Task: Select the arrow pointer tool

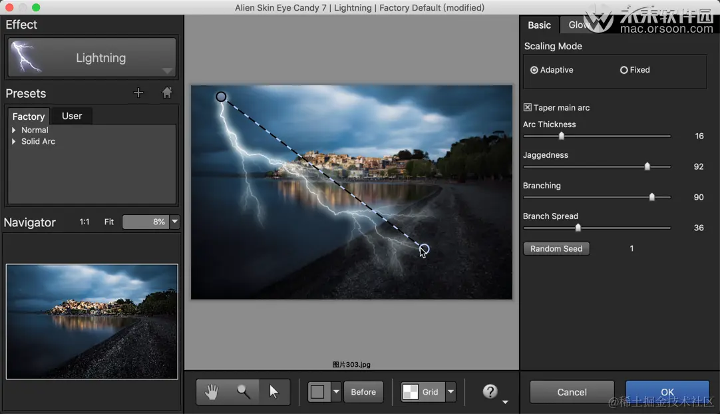Action: pos(274,392)
